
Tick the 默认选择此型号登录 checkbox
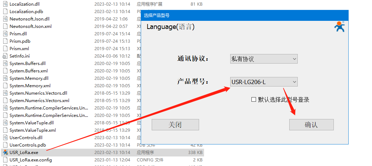pyautogui.click(x=254, y=100)
